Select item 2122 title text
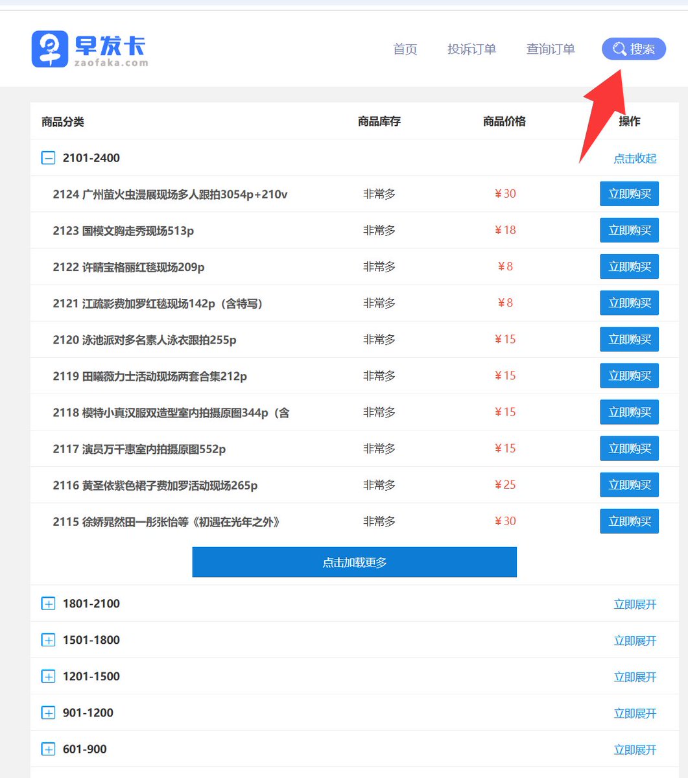This screenshot has height=778, width=688. (128, 267)
